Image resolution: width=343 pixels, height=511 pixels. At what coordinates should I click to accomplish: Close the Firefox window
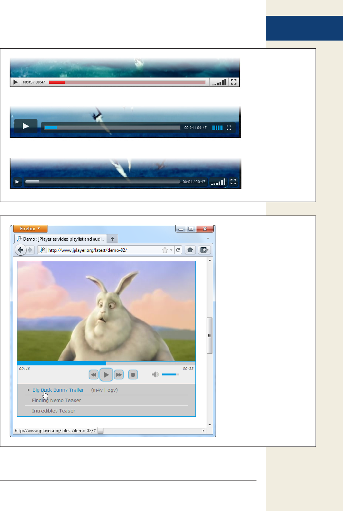[x=205, y=229]
